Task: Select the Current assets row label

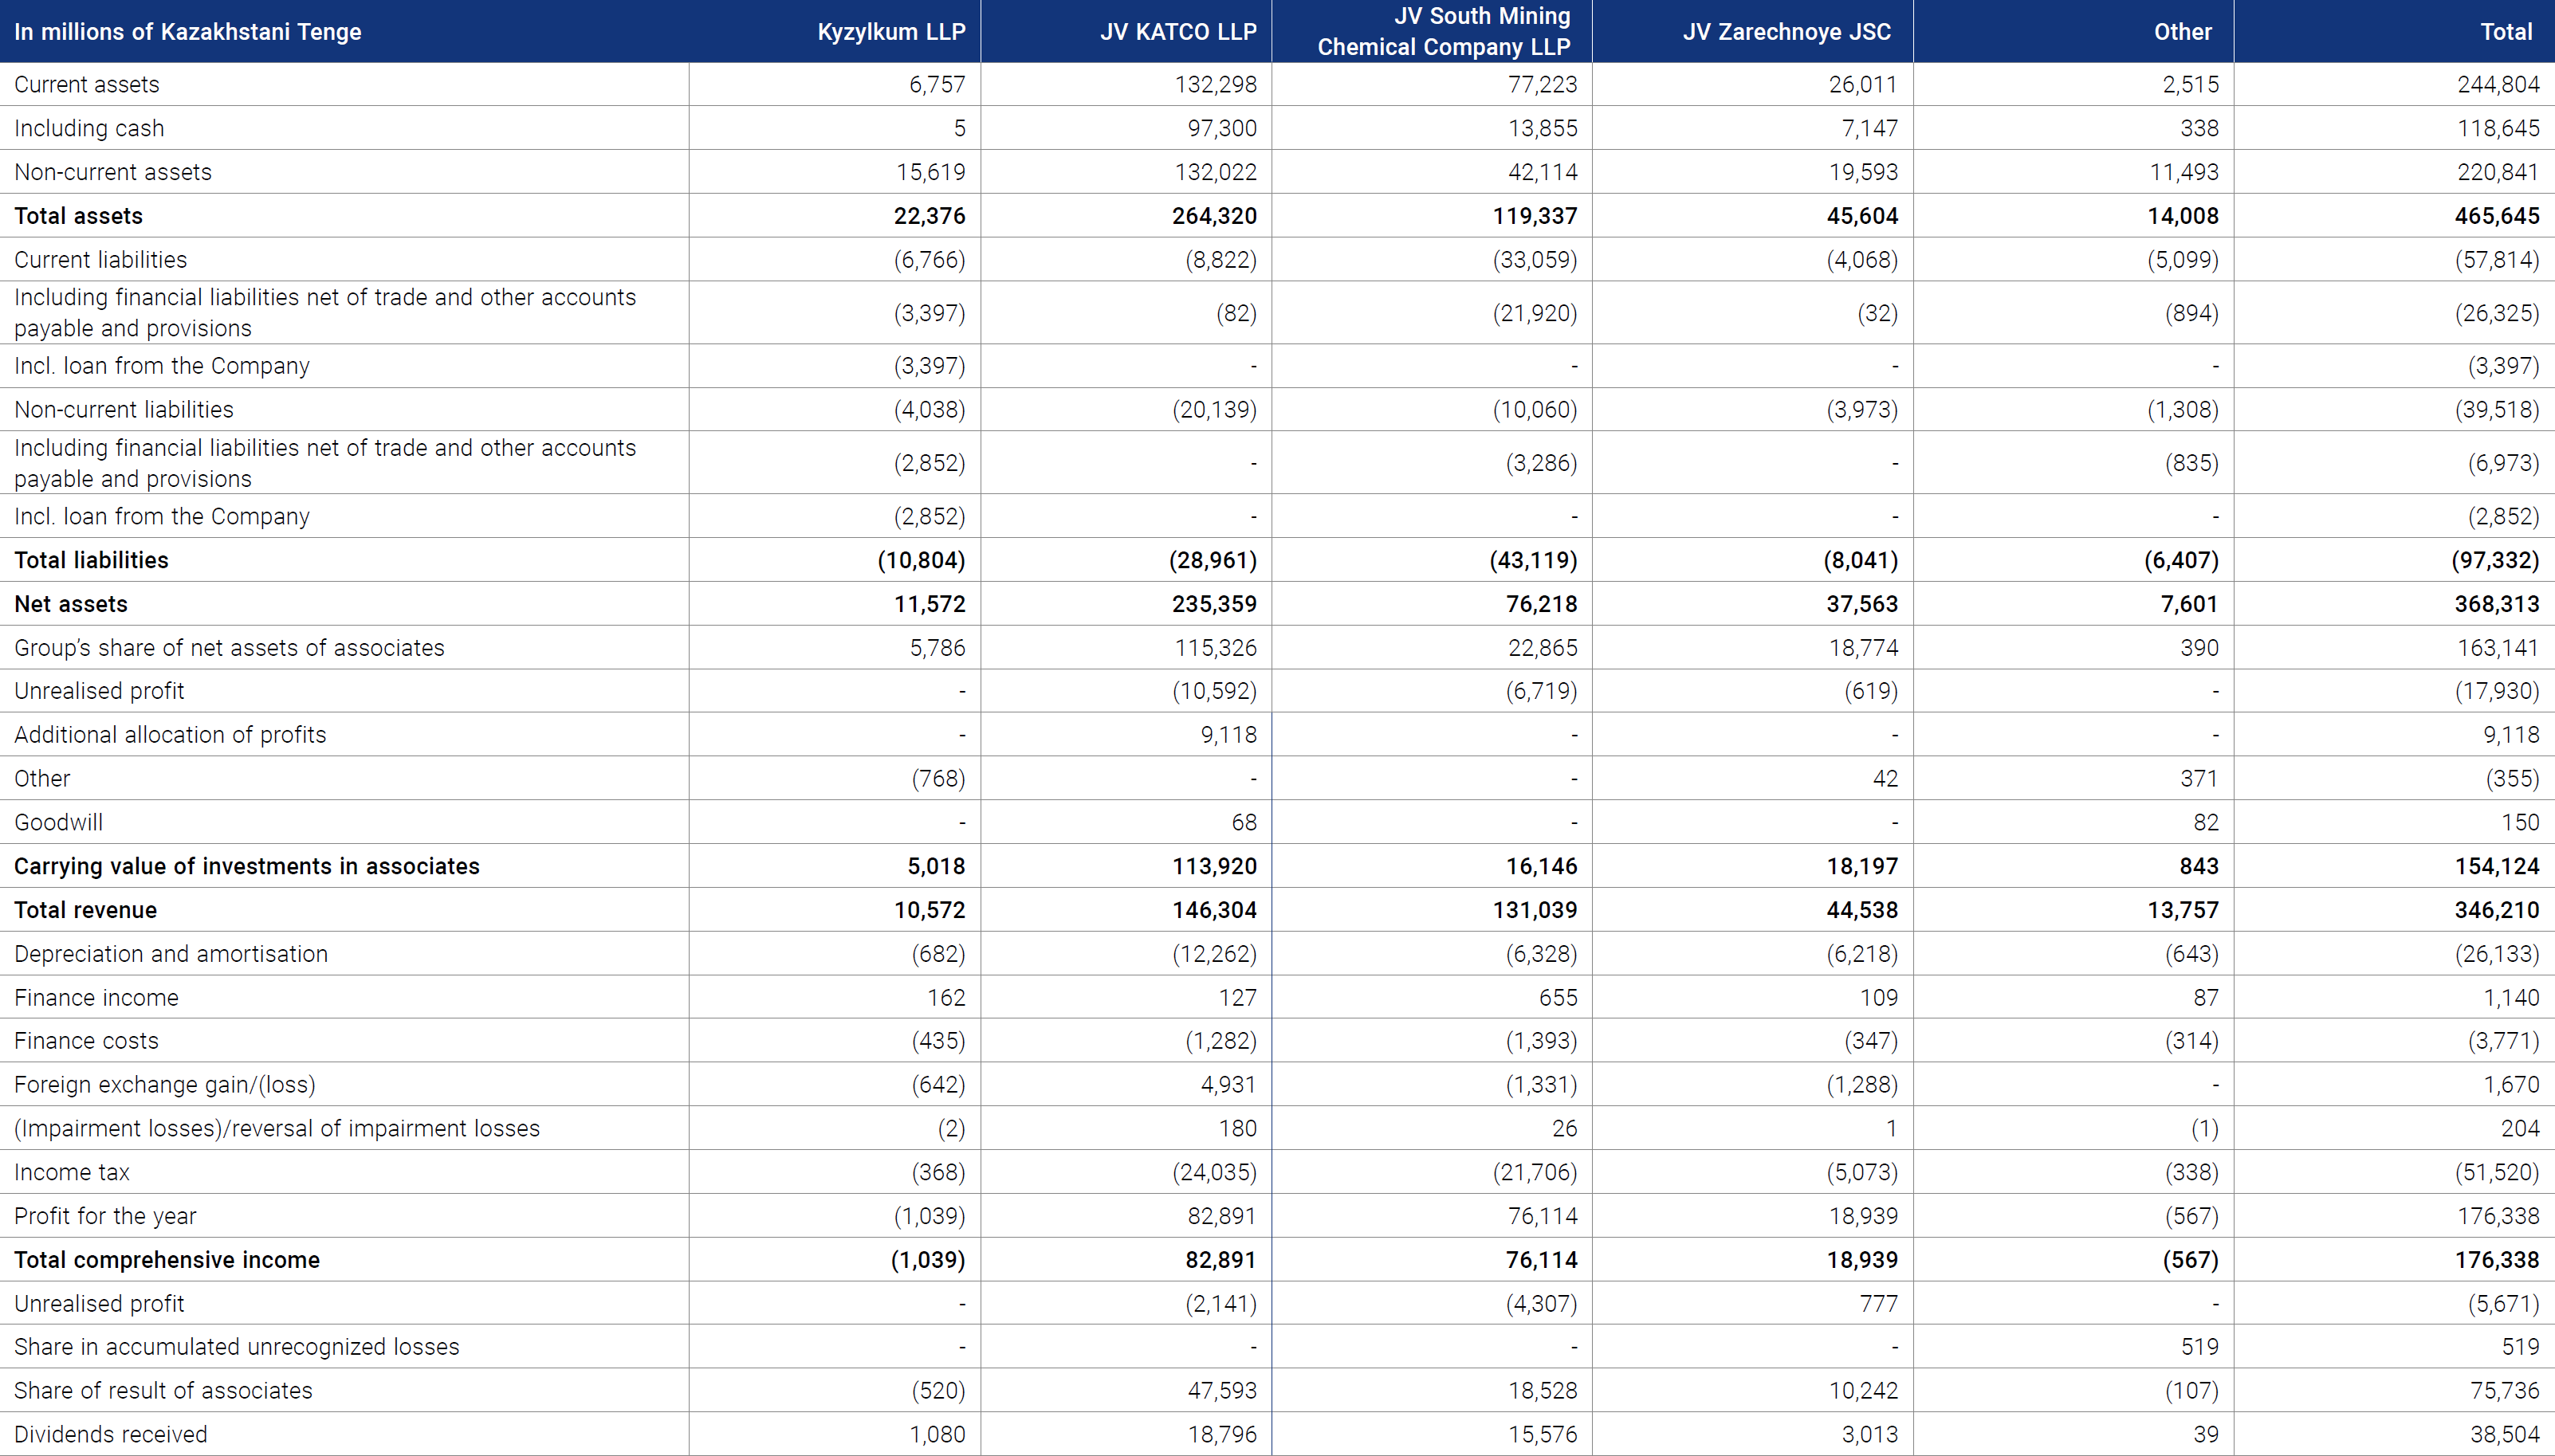Action: pos(87,85)
